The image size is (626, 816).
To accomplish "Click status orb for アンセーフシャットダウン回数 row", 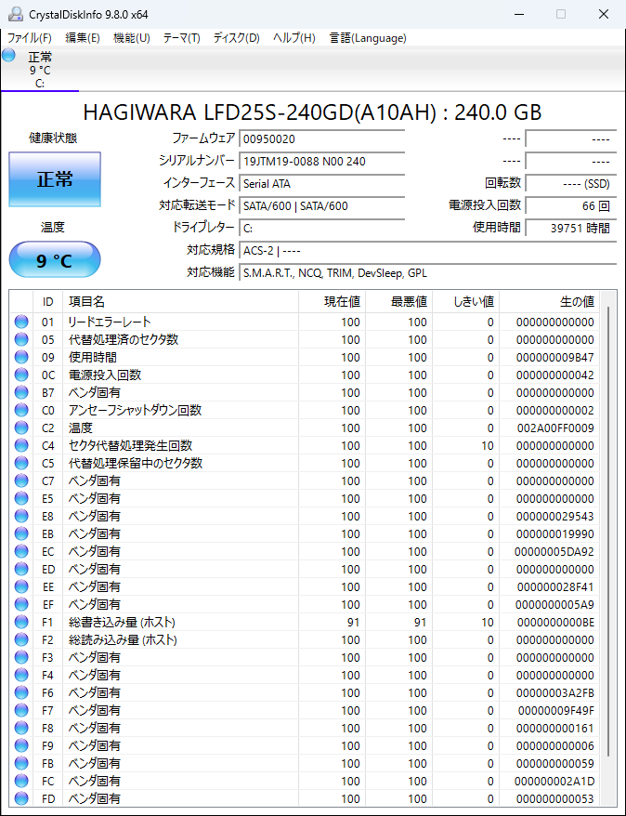I will click(x=21, y=410).
